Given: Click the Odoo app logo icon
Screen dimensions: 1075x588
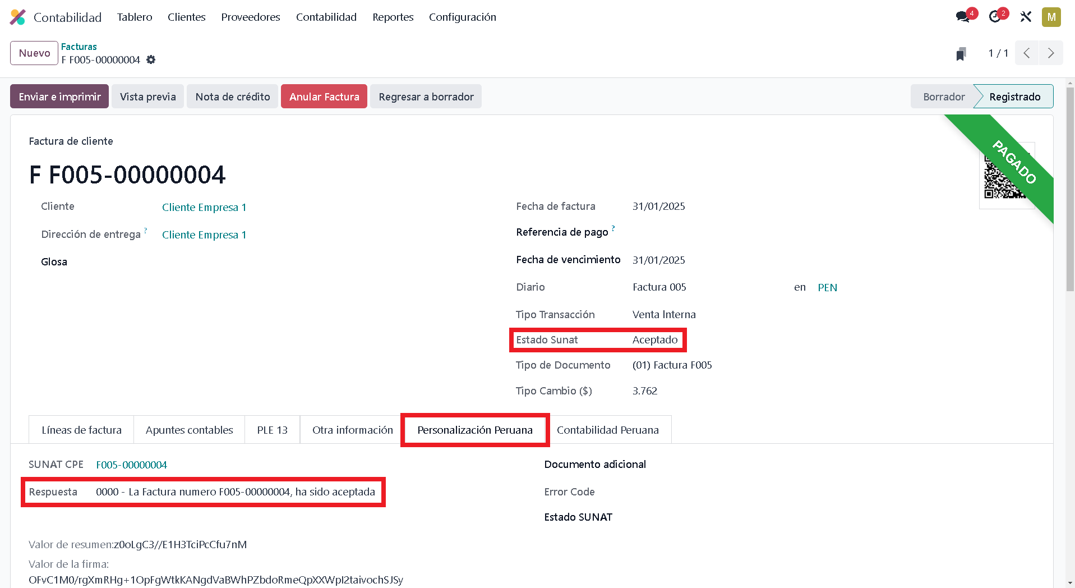Looking at the screenshot, I should 17,17.
